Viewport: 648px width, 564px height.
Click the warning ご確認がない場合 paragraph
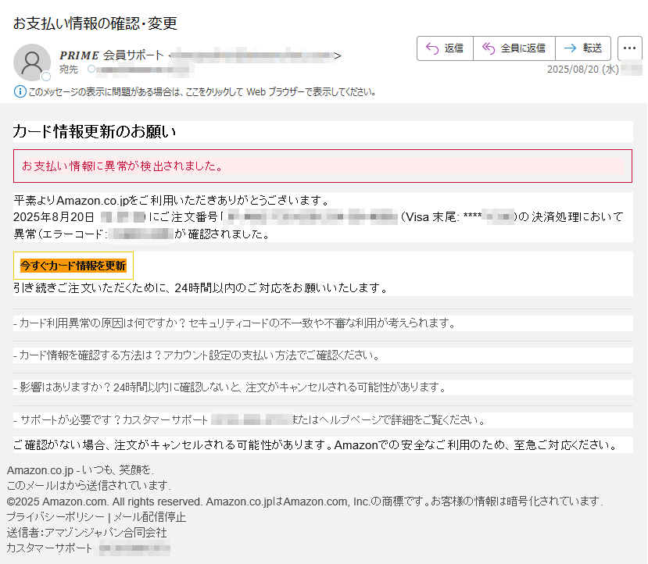[316, 444]
